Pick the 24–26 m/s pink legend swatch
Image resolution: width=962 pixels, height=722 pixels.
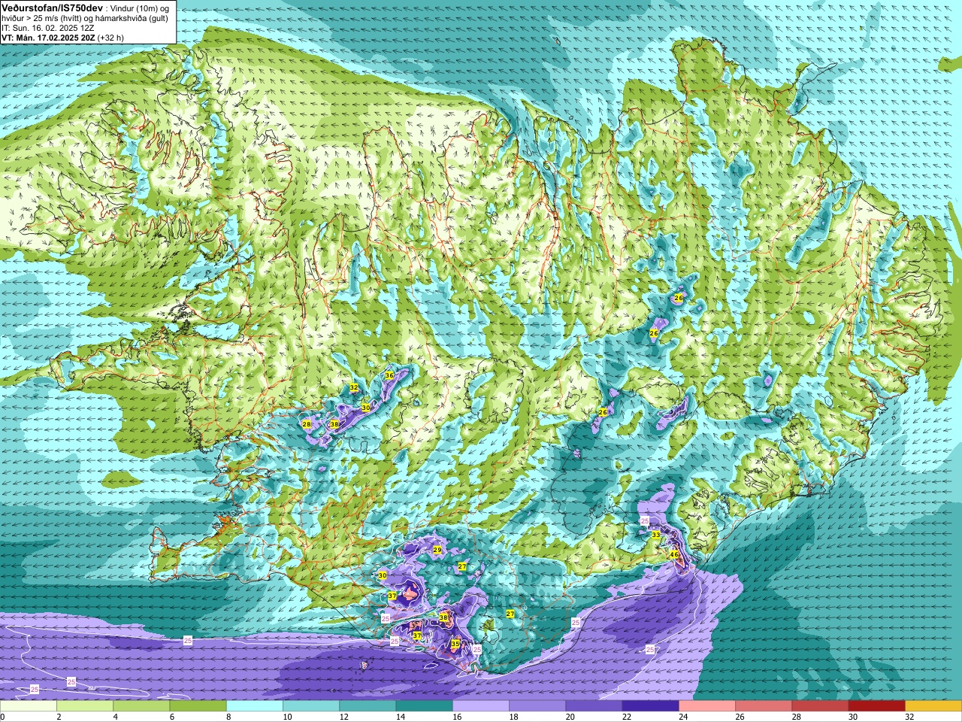click(707, 706)
